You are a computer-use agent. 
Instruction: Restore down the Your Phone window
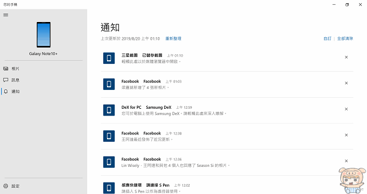coord(347,4)
